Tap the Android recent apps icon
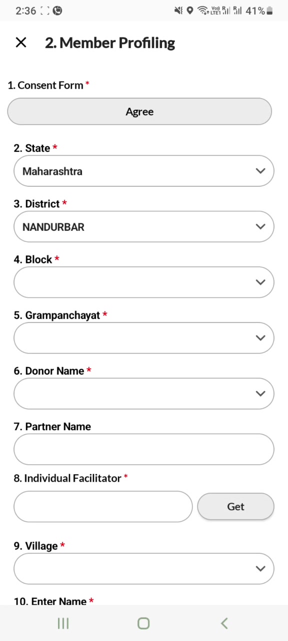 click(63, 623)
